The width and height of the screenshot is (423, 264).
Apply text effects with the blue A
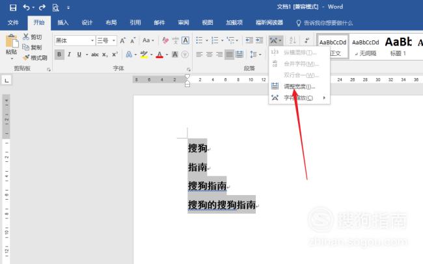click(129, 55)
